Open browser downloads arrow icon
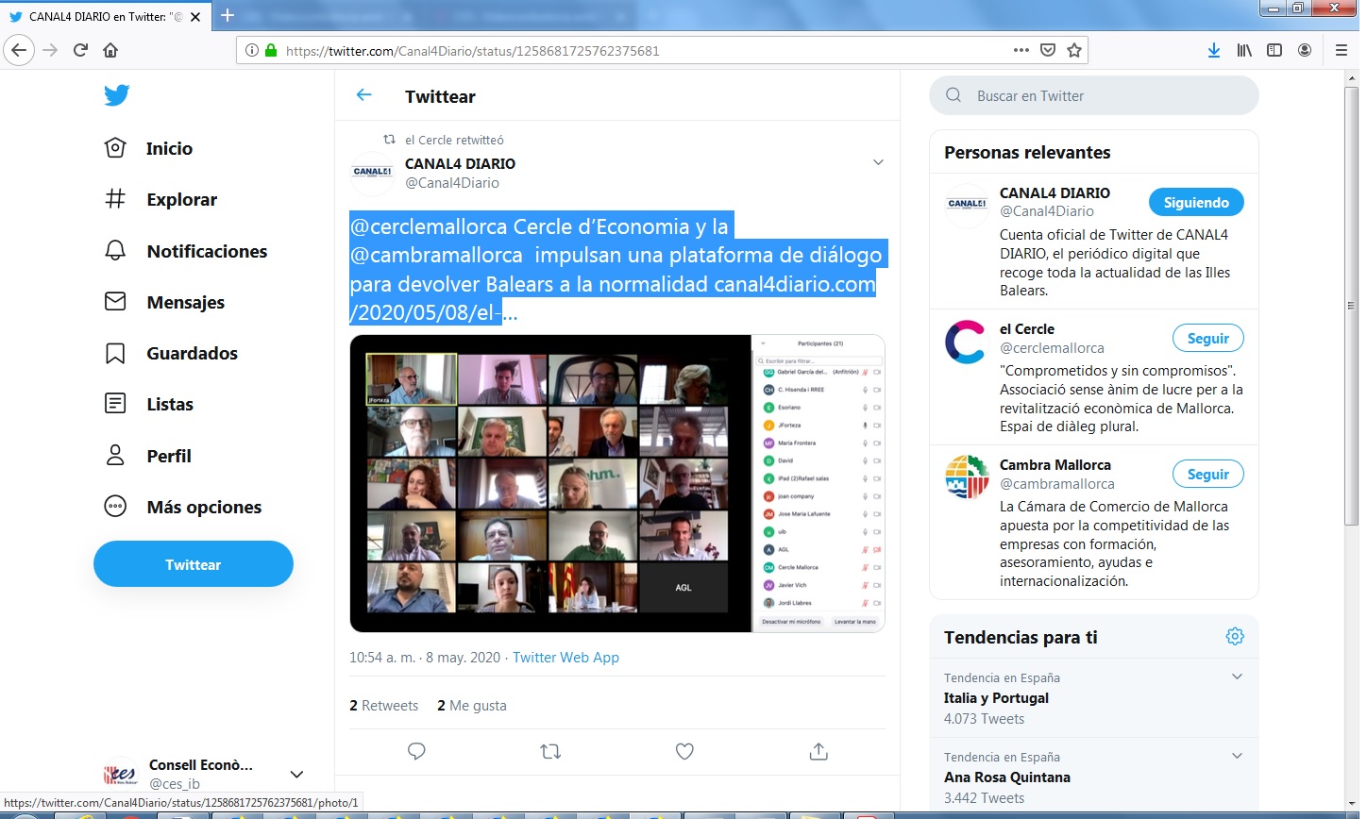Viewport: 1367px width, 819px height. 1214,50
